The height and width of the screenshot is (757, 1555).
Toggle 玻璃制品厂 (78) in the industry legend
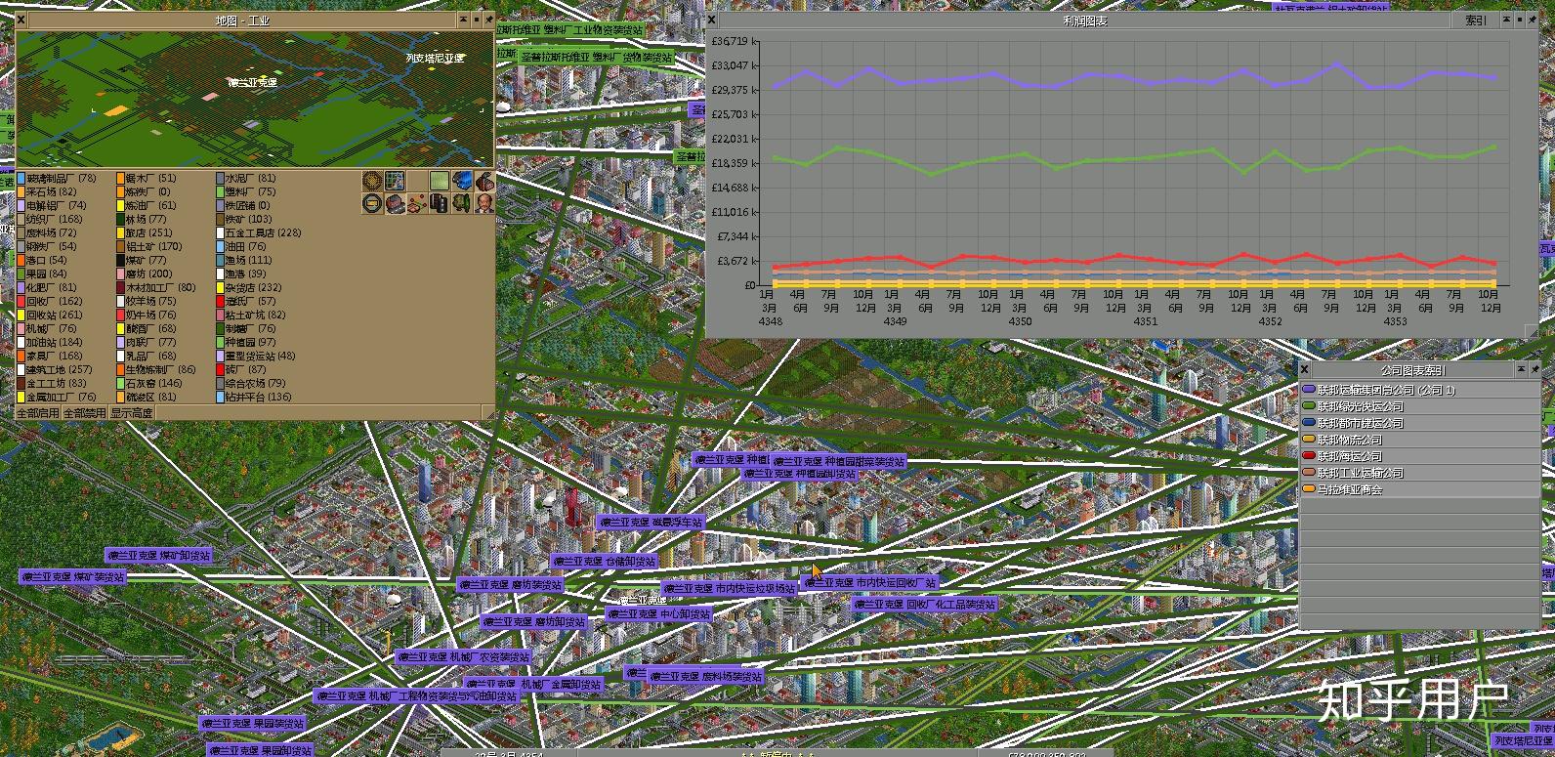click(x=57, y=179)
